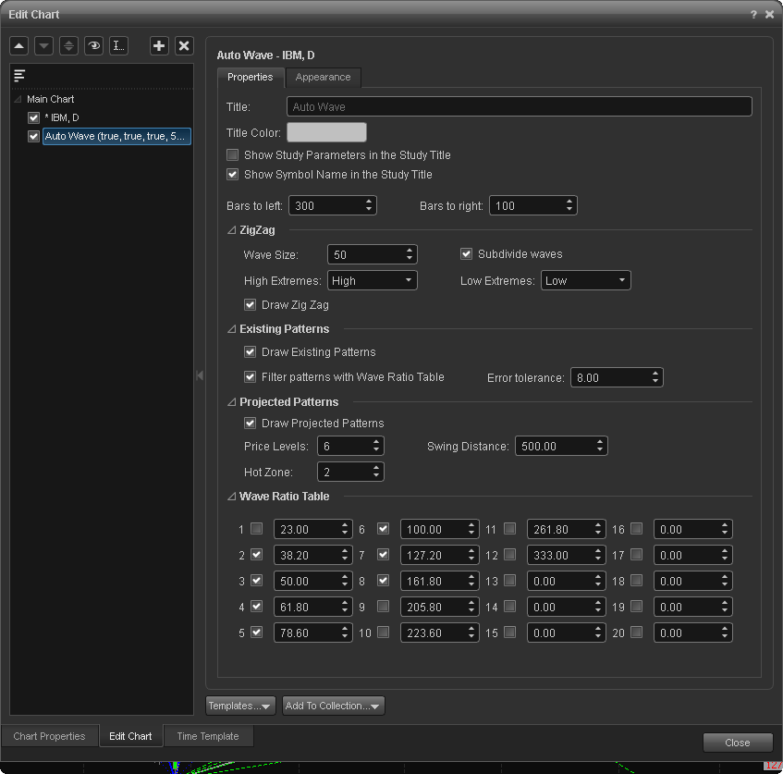Collapse the left panel with the splitter arrow
Screen dimensions: 783x774
click(x=200, y=375)
